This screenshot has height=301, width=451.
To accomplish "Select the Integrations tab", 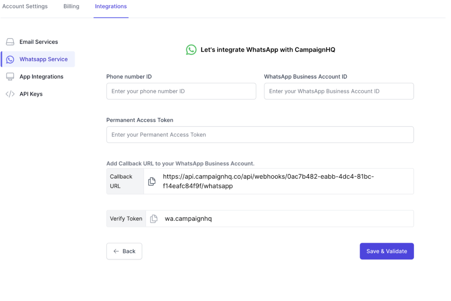I will tap(111, 6).
